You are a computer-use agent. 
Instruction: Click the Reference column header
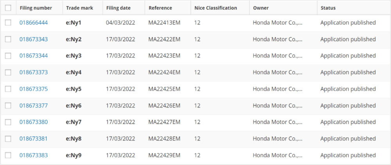click(160, 8)
